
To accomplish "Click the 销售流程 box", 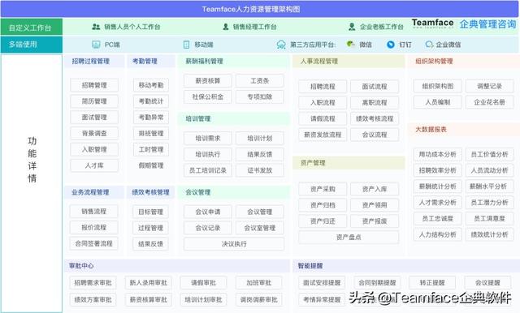I will point(94,211).
